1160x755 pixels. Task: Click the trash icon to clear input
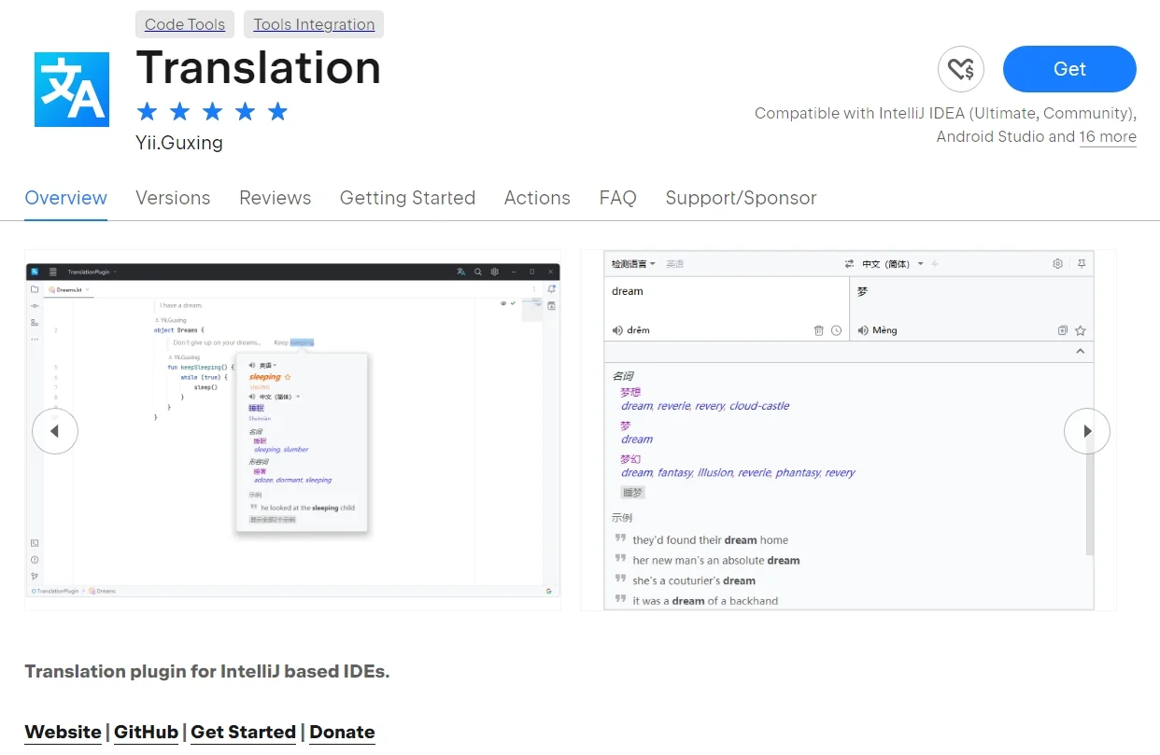coord(819,330)
